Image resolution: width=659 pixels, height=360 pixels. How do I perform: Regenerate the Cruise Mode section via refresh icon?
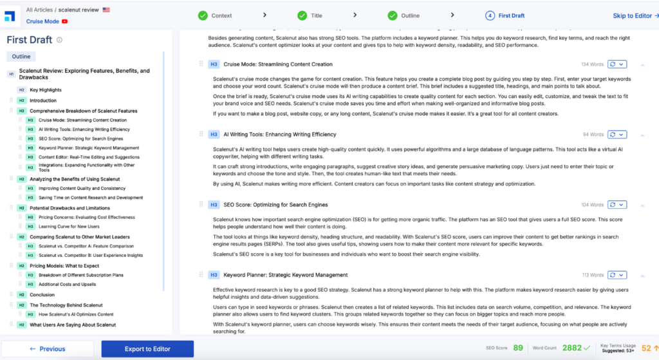(x=613, y=64)
